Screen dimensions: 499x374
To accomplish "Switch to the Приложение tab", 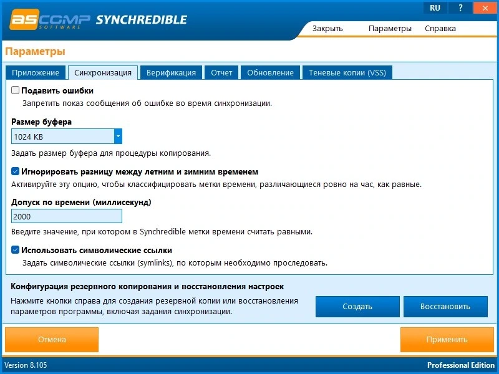I will 36,72.
